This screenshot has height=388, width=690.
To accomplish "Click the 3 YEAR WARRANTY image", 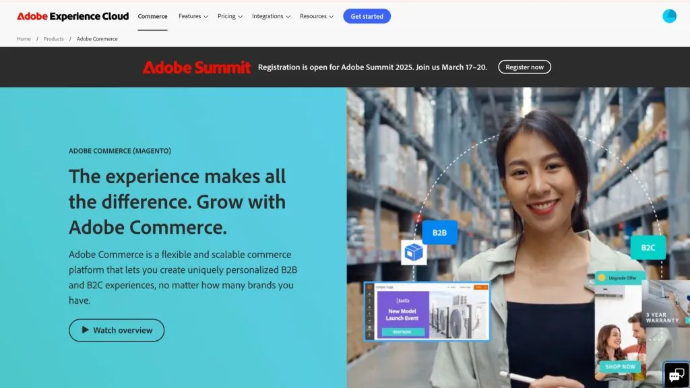I will (x=665, y=304).
